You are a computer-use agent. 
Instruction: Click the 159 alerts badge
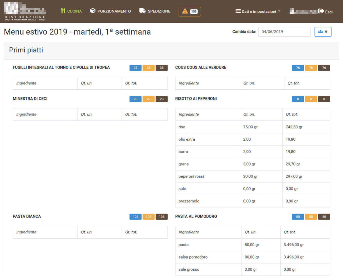click(194, 11)
